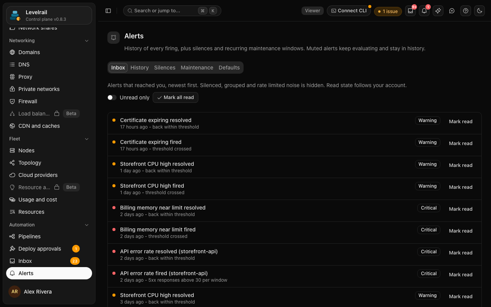The image size is (491, 307).
Task: Switch to the Silences tab
Action: click(x=165, y=68)
